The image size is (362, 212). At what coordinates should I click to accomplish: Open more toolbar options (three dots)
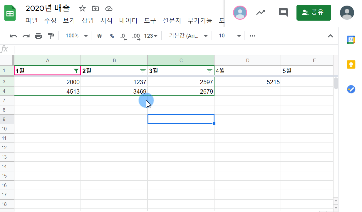(x=252, y=36)
